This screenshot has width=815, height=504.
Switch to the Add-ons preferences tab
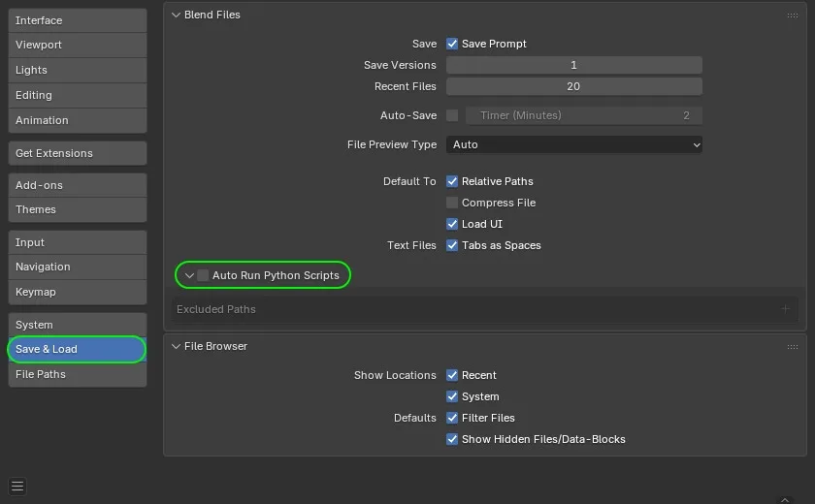[x=78, y=185]
